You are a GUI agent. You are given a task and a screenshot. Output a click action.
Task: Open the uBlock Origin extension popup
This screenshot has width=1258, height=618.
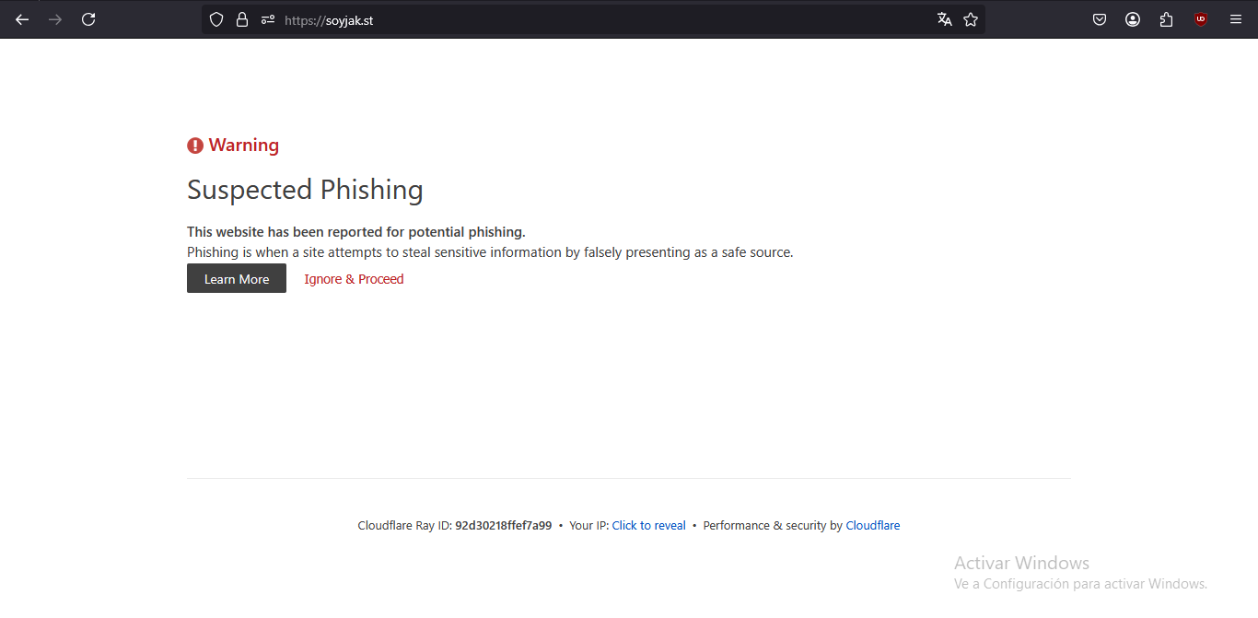(x=1201, y=19)
